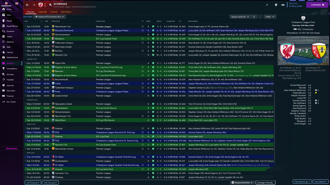
Task: Switch to the Fixtures tab
Action: [30, 12]
